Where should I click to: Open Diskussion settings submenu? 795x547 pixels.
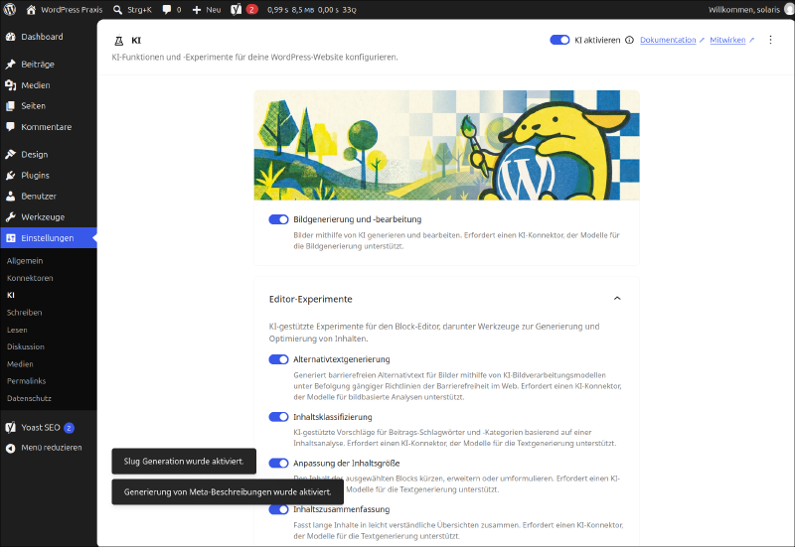pos(26,346)
